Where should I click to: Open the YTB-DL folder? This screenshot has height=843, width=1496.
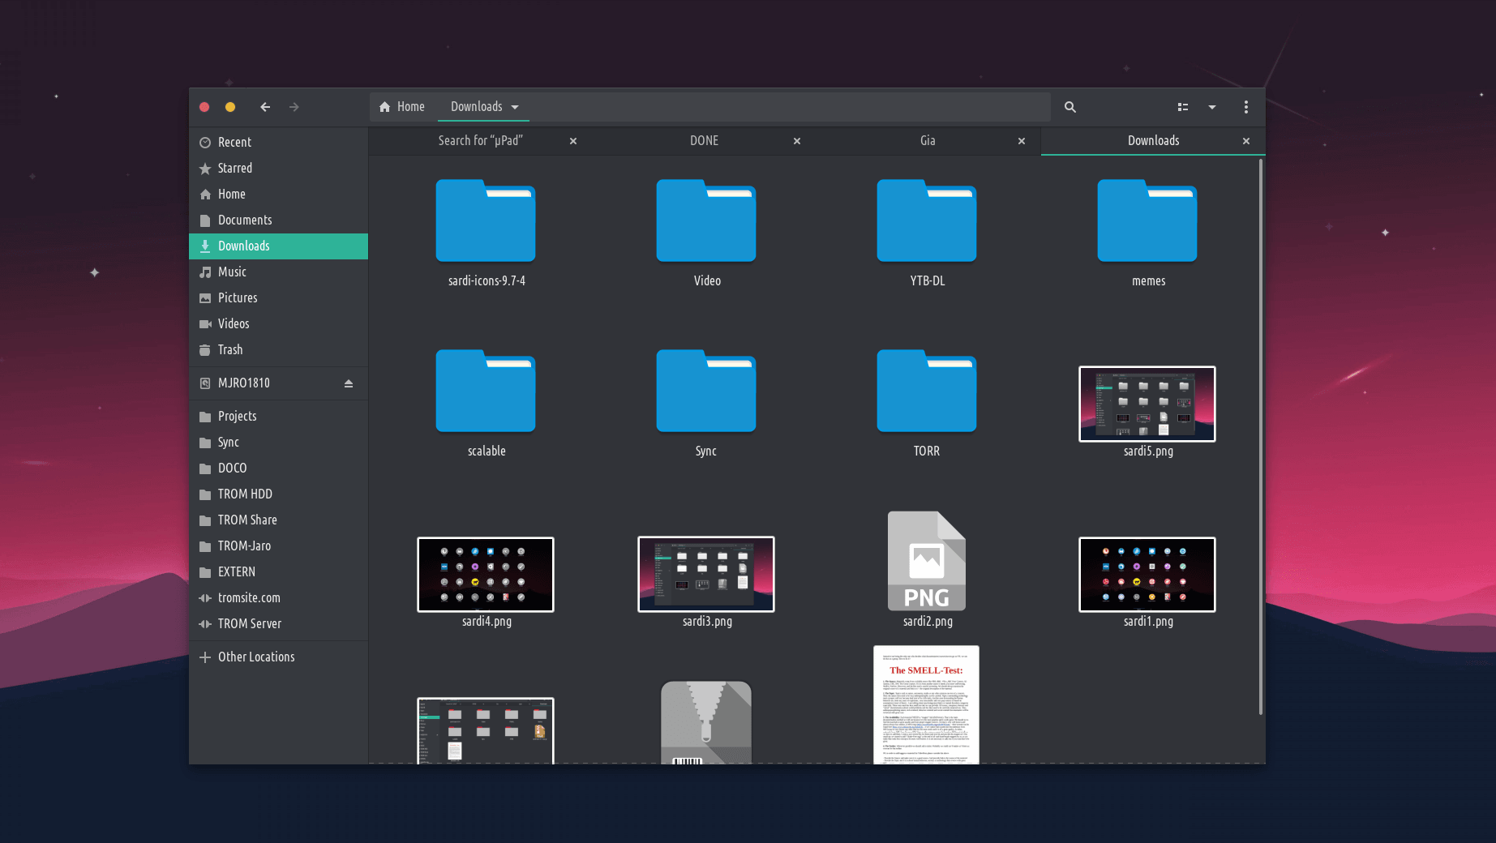point(927,222)
